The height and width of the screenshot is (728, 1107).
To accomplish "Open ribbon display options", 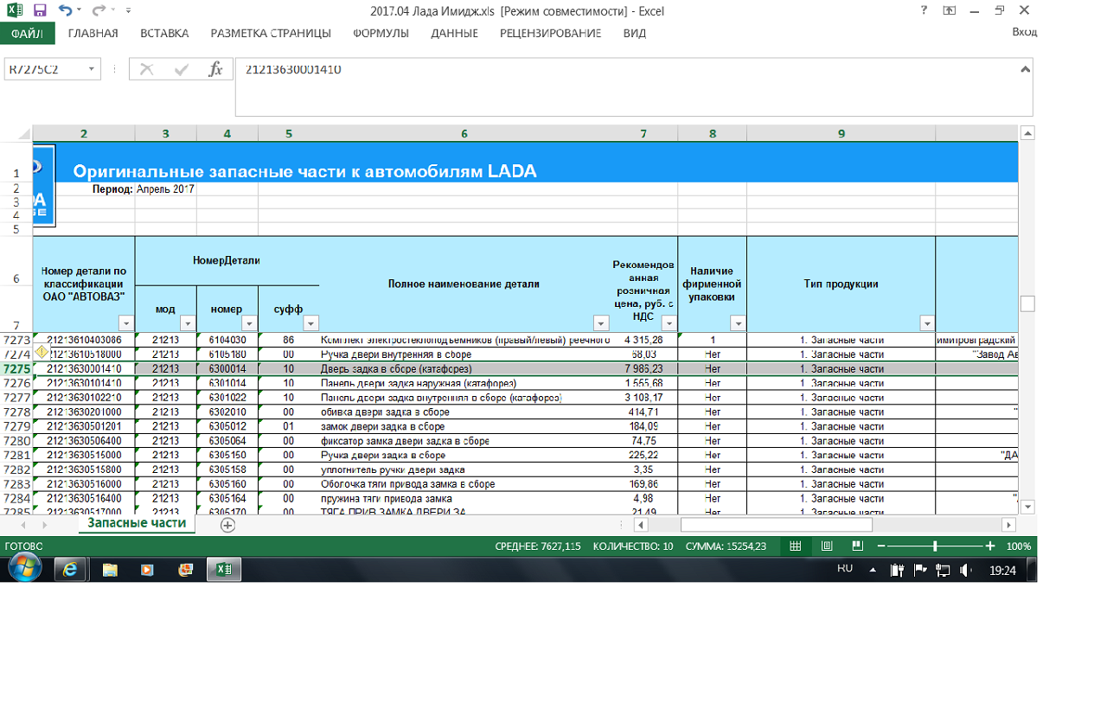I will pos(950,10).
